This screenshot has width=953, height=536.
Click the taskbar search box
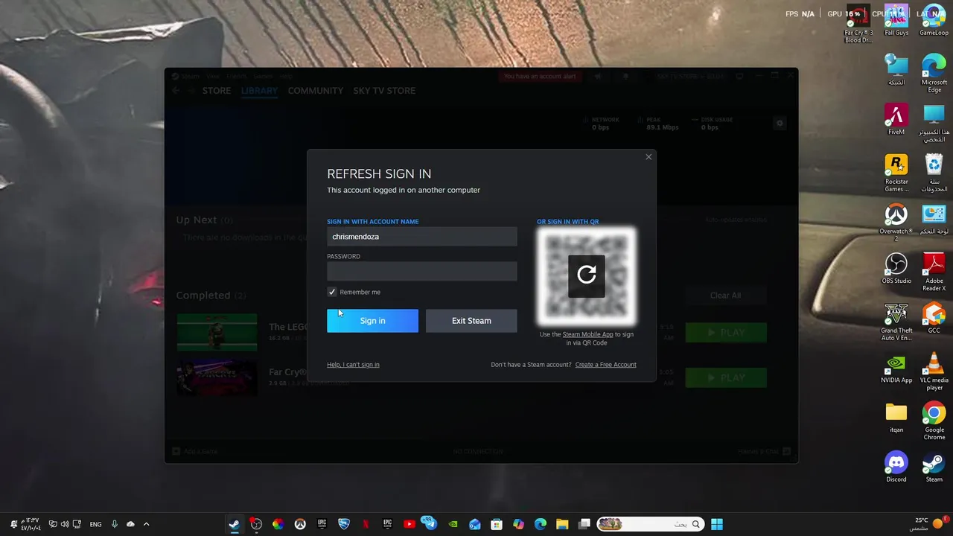[x=650, y=524]
